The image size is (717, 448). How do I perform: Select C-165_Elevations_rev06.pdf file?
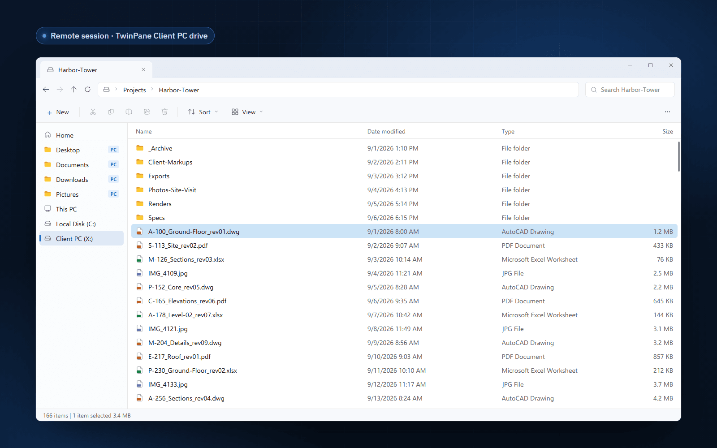tap(404, 301)
